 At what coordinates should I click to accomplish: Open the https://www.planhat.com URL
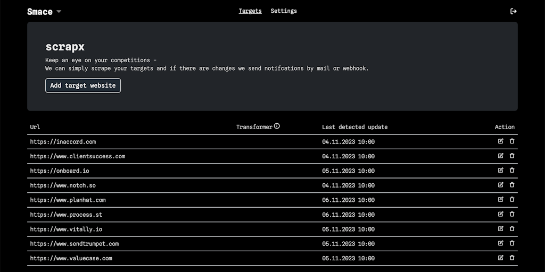point(68,200)
